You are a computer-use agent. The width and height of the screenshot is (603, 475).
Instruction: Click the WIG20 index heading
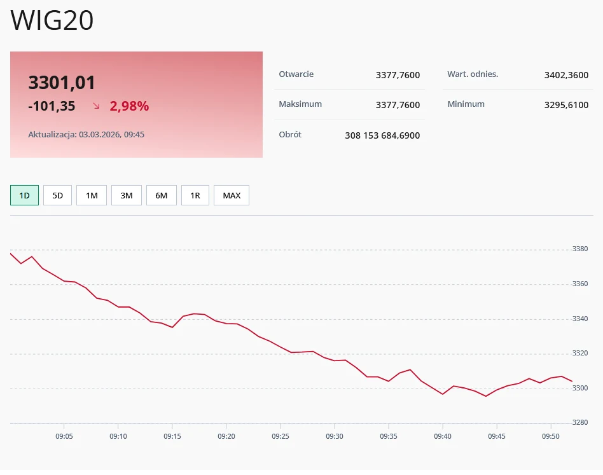click(52, 21)
